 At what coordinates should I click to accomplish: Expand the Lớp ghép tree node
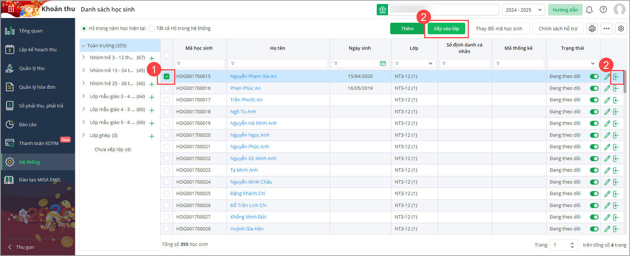point(84,135)
